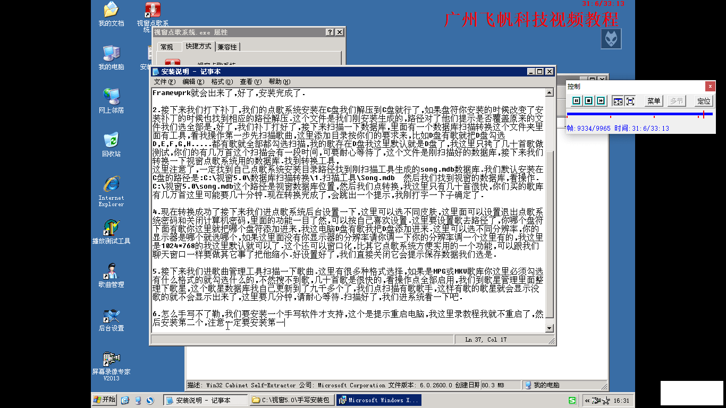Open Notepad 帮助 menu
Viewport: 726px width, 408px height.
click(279, 82)
